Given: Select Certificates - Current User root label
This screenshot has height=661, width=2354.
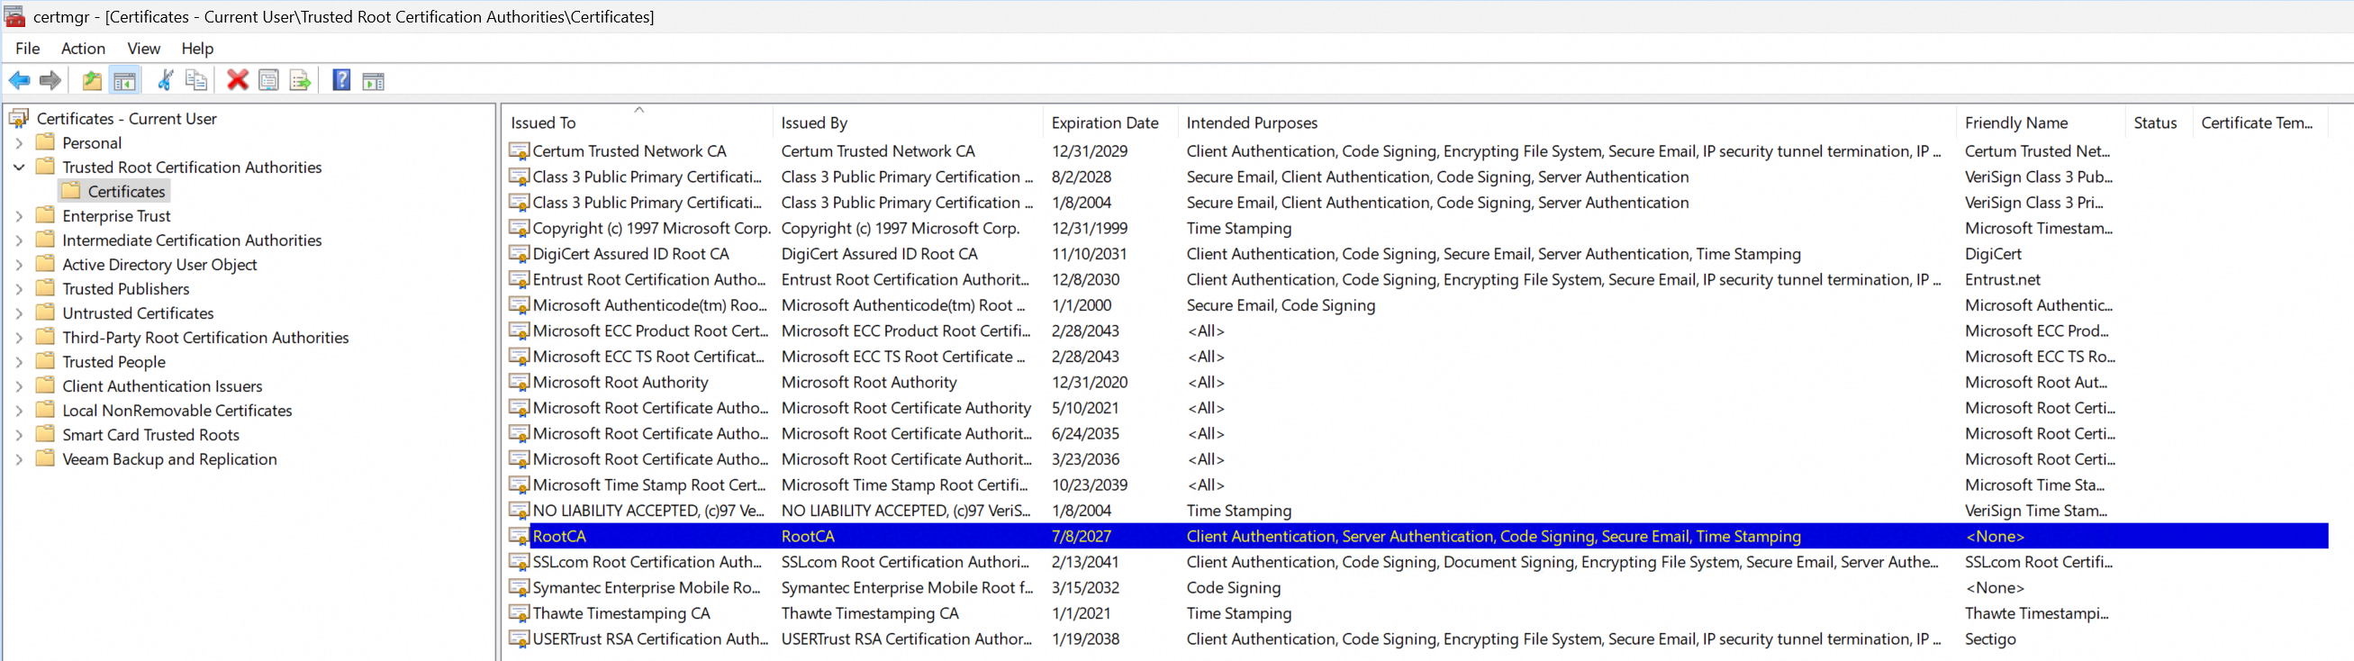Looking at the screenshot, I should point(127,118).
